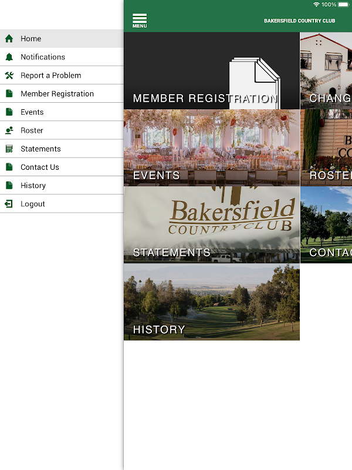Tap the Wi-Fi signal icon
352x470 pixels.
316,5
